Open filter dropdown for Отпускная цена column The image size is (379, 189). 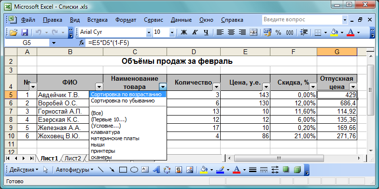click(353, 87)
